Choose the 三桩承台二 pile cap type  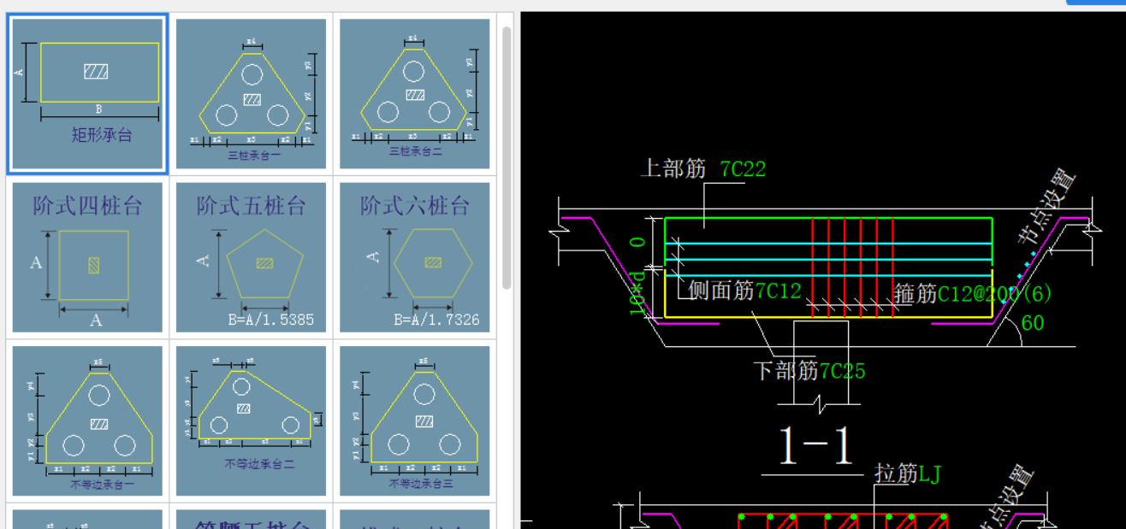pyautogui.click(x=415, y=93)
